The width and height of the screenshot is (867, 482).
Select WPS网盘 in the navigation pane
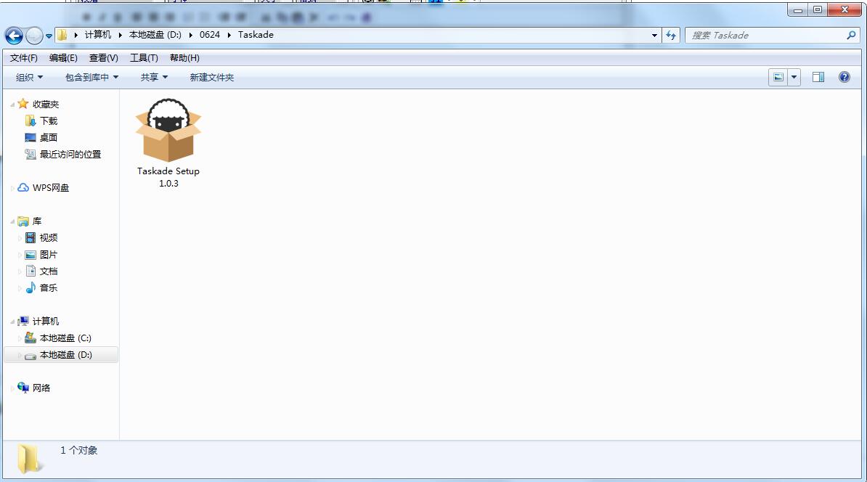tap(51, 188)
